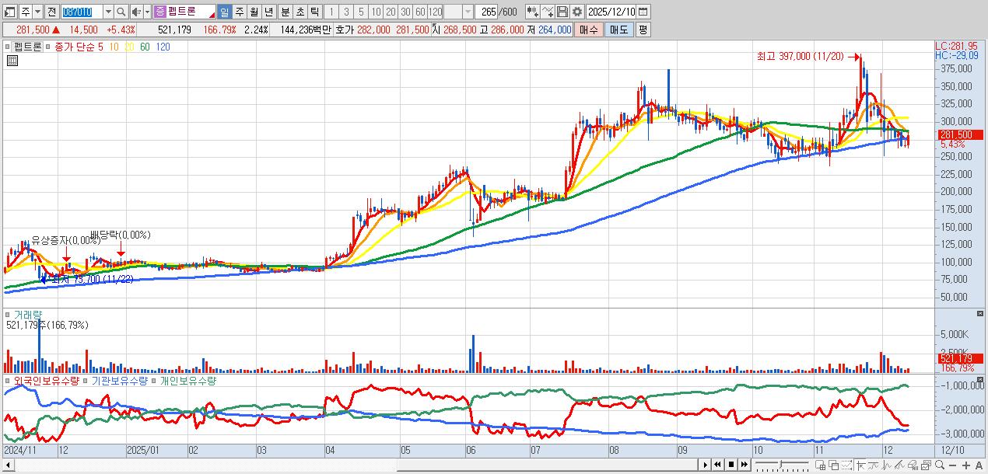Select the 주 (weekly) period button

coord(240,12)
